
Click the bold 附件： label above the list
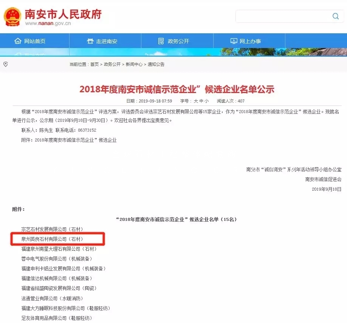point(19,209)
